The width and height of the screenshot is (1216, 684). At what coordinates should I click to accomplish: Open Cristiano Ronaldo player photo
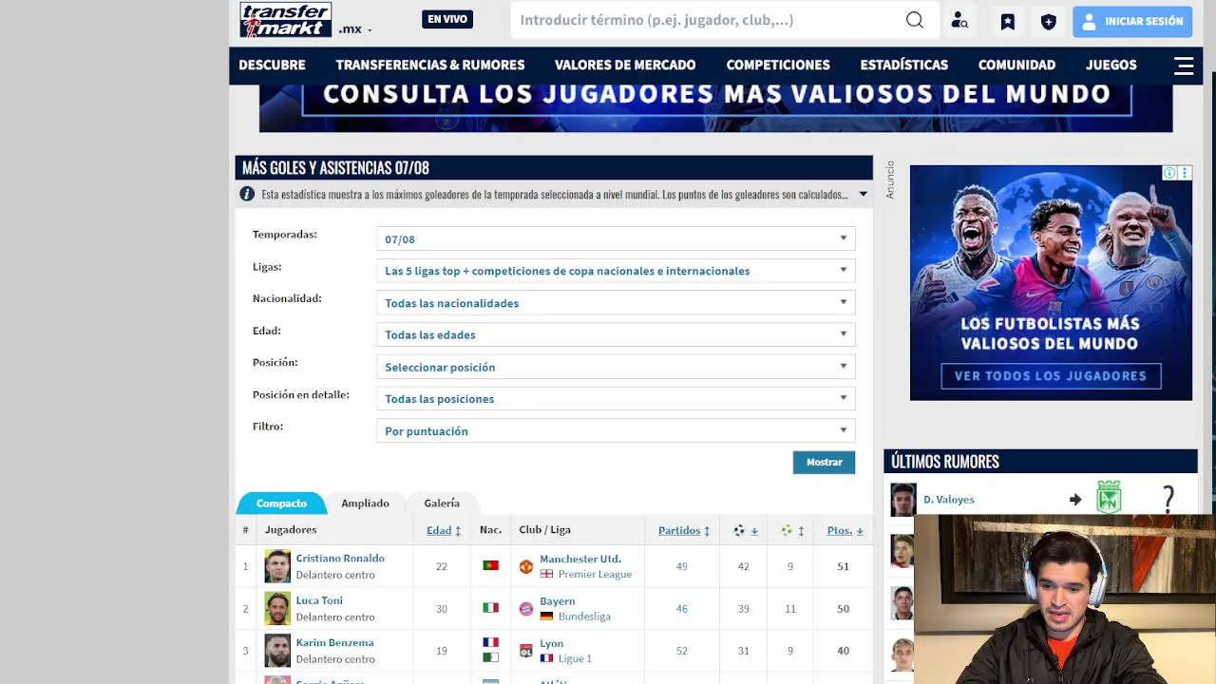coord(277,566)
